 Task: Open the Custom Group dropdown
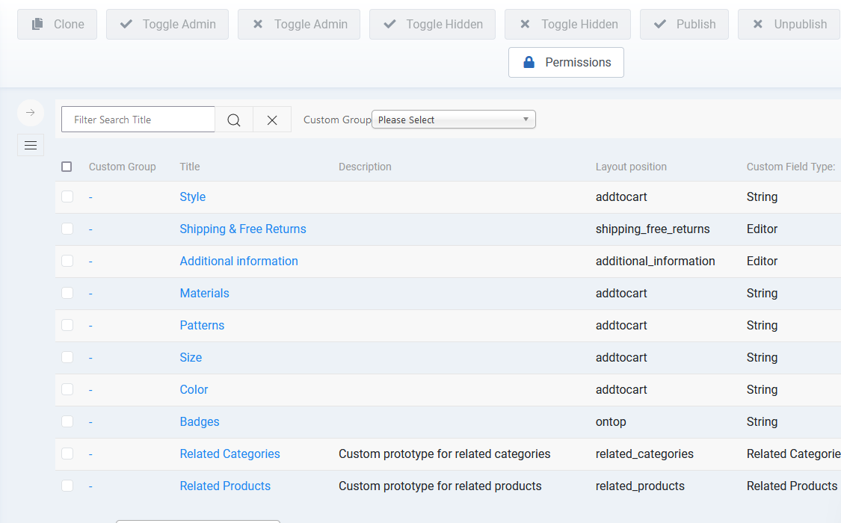coord(453,120)
